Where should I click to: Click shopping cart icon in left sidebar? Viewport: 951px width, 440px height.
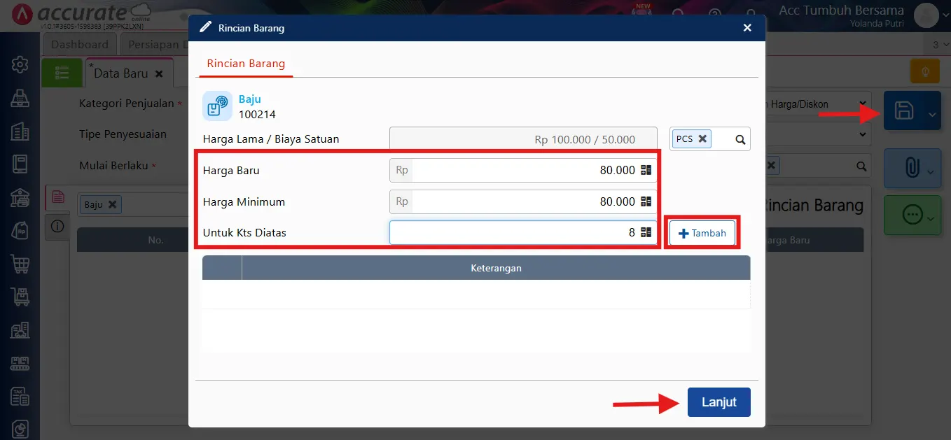(20, 264)
